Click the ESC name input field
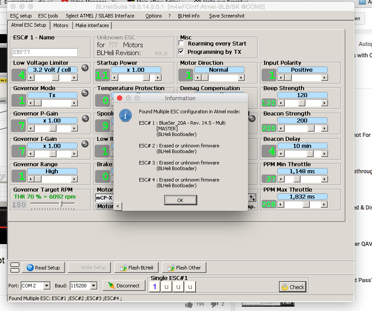Screen dimensions: 372x311 [x=45, y=52]
